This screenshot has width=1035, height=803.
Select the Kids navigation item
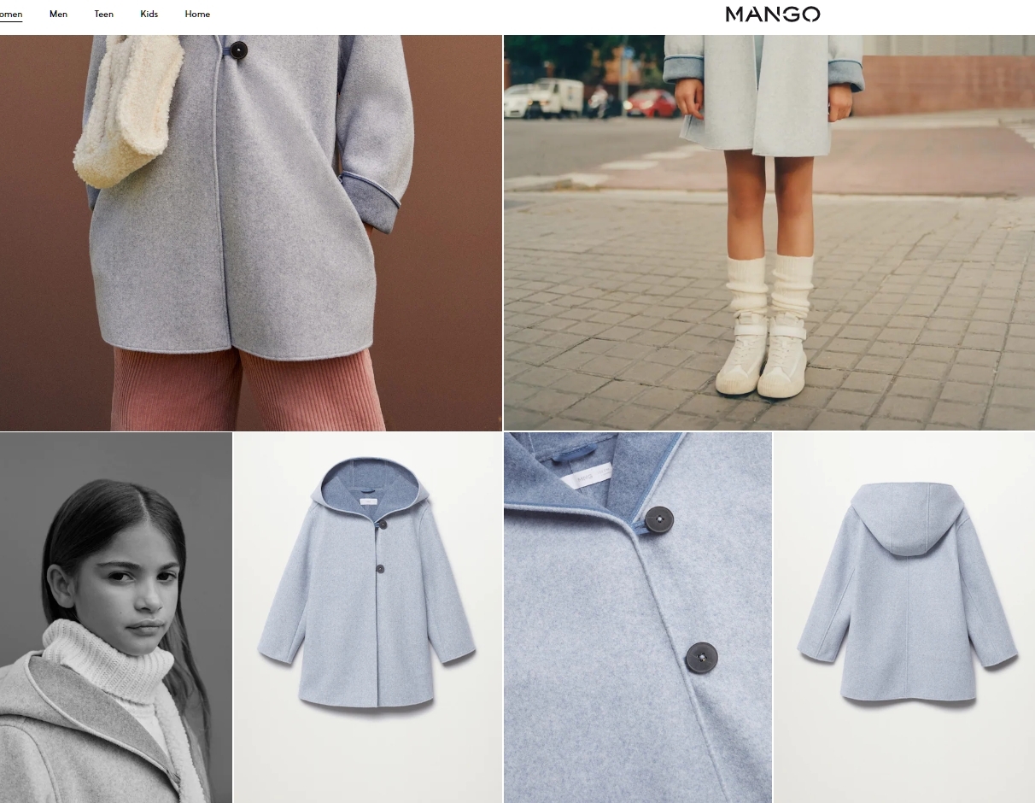click(149, 15)
